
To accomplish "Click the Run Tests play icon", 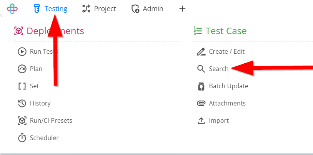I will tap(22, 51).
